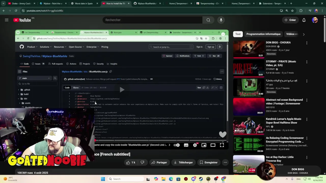Open a new browser tab
326x183 pixels.
pos(291,4)
